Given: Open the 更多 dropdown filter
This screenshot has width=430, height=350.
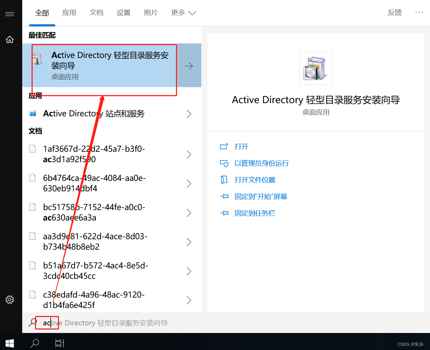Looking at the screenshot, I should [184, 13].
